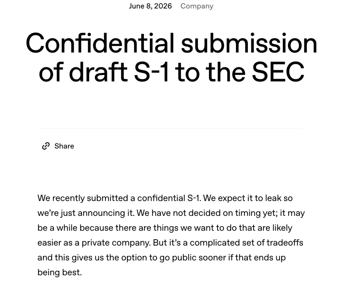Click the word "SEC" in the headline
Image resolution: width=351 pixels, height=288 pixels.
tap(278, 72)
